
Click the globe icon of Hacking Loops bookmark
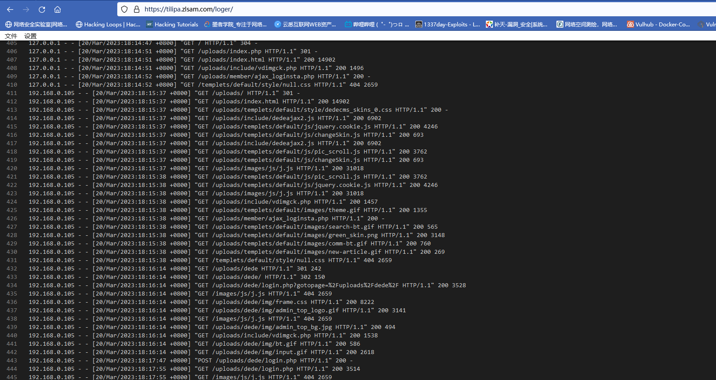point(79,25)
